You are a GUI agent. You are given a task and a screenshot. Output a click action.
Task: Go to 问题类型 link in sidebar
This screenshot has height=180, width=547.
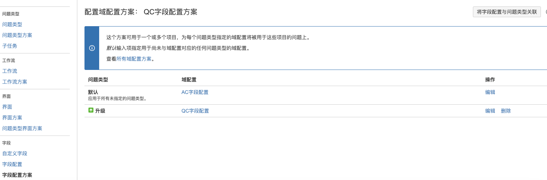point(12,24)
